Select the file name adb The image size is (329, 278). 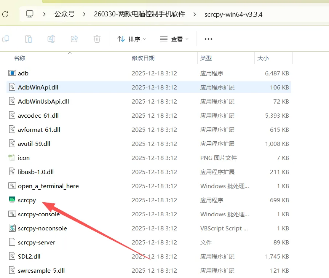(x=23, y=73)
